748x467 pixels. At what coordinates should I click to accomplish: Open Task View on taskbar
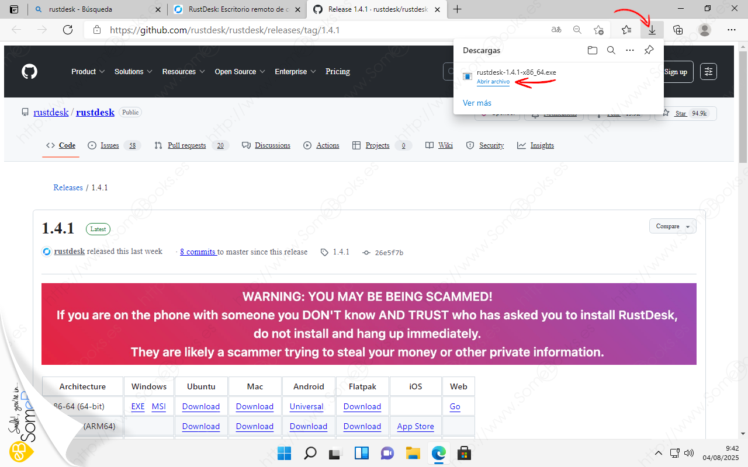[335, 453]
